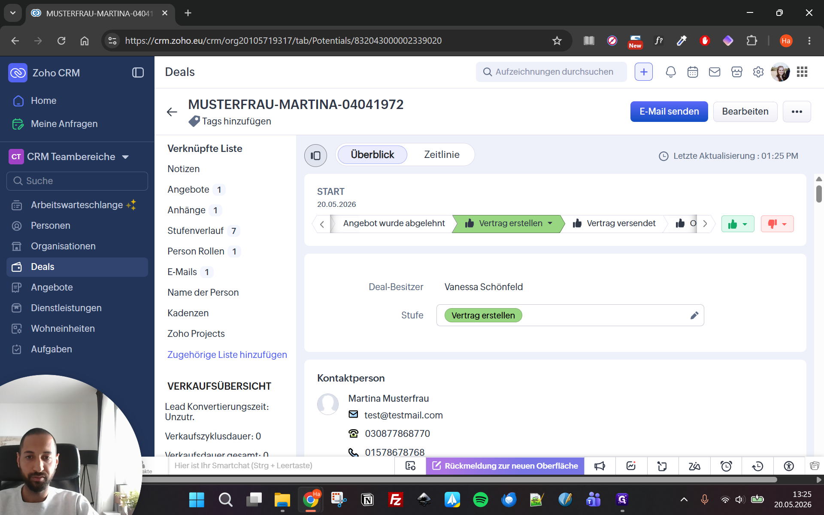
Task: Open the green thumbs-up won dropdown
Action: click(x=738, y=224)
